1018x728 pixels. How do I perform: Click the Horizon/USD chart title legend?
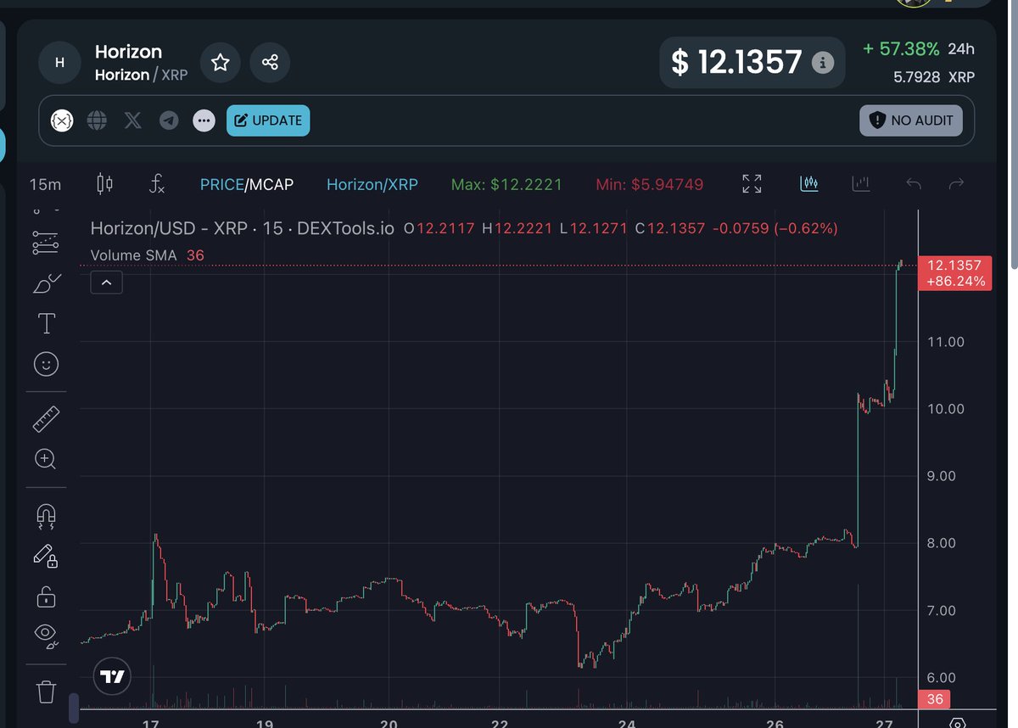[243, 227]
